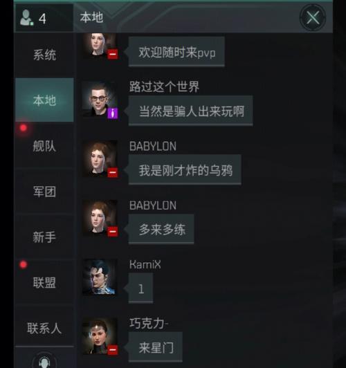Image resolution: width=346 pixels, height=368 pixels.
Task: Tap the headset voice icon at bottom
Action: [44, 361]
